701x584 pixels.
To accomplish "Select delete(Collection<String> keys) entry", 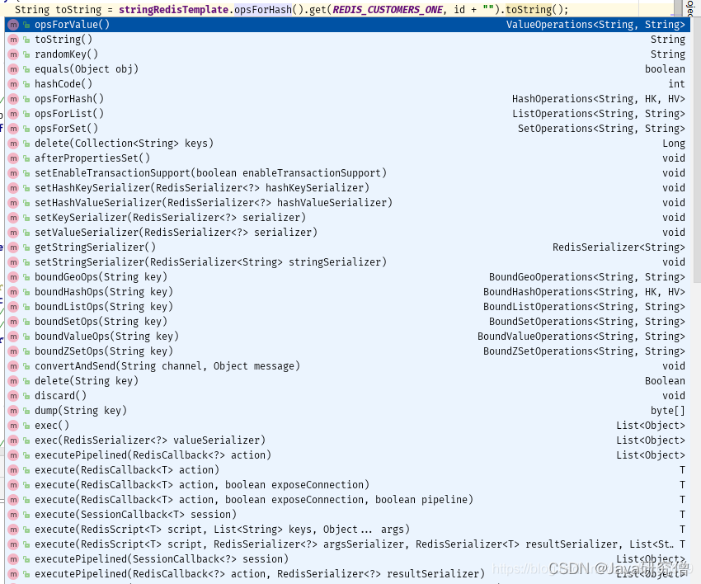I will [347, 143].
